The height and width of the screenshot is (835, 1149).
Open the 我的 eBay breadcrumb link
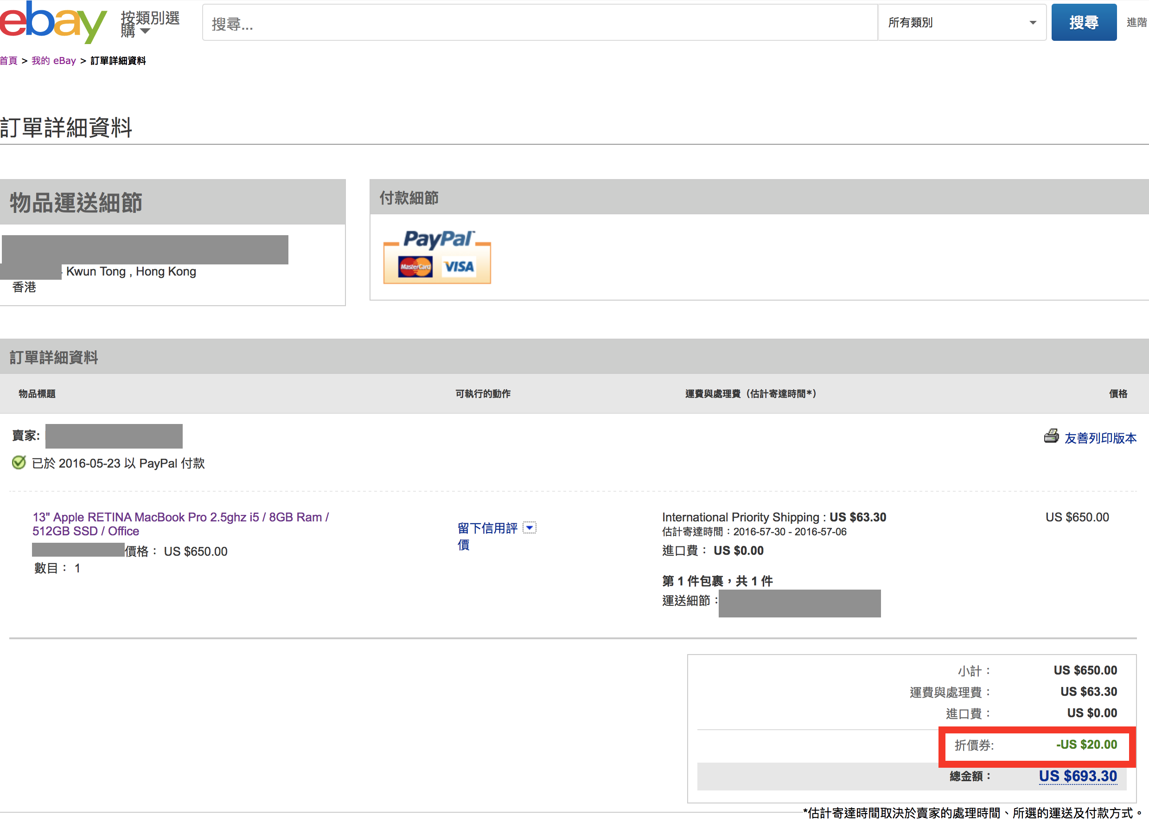54,61
